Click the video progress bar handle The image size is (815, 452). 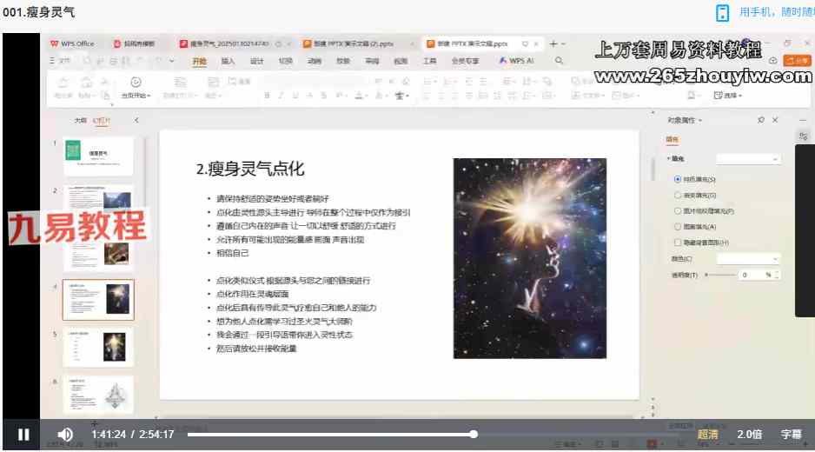coord(474,434)
